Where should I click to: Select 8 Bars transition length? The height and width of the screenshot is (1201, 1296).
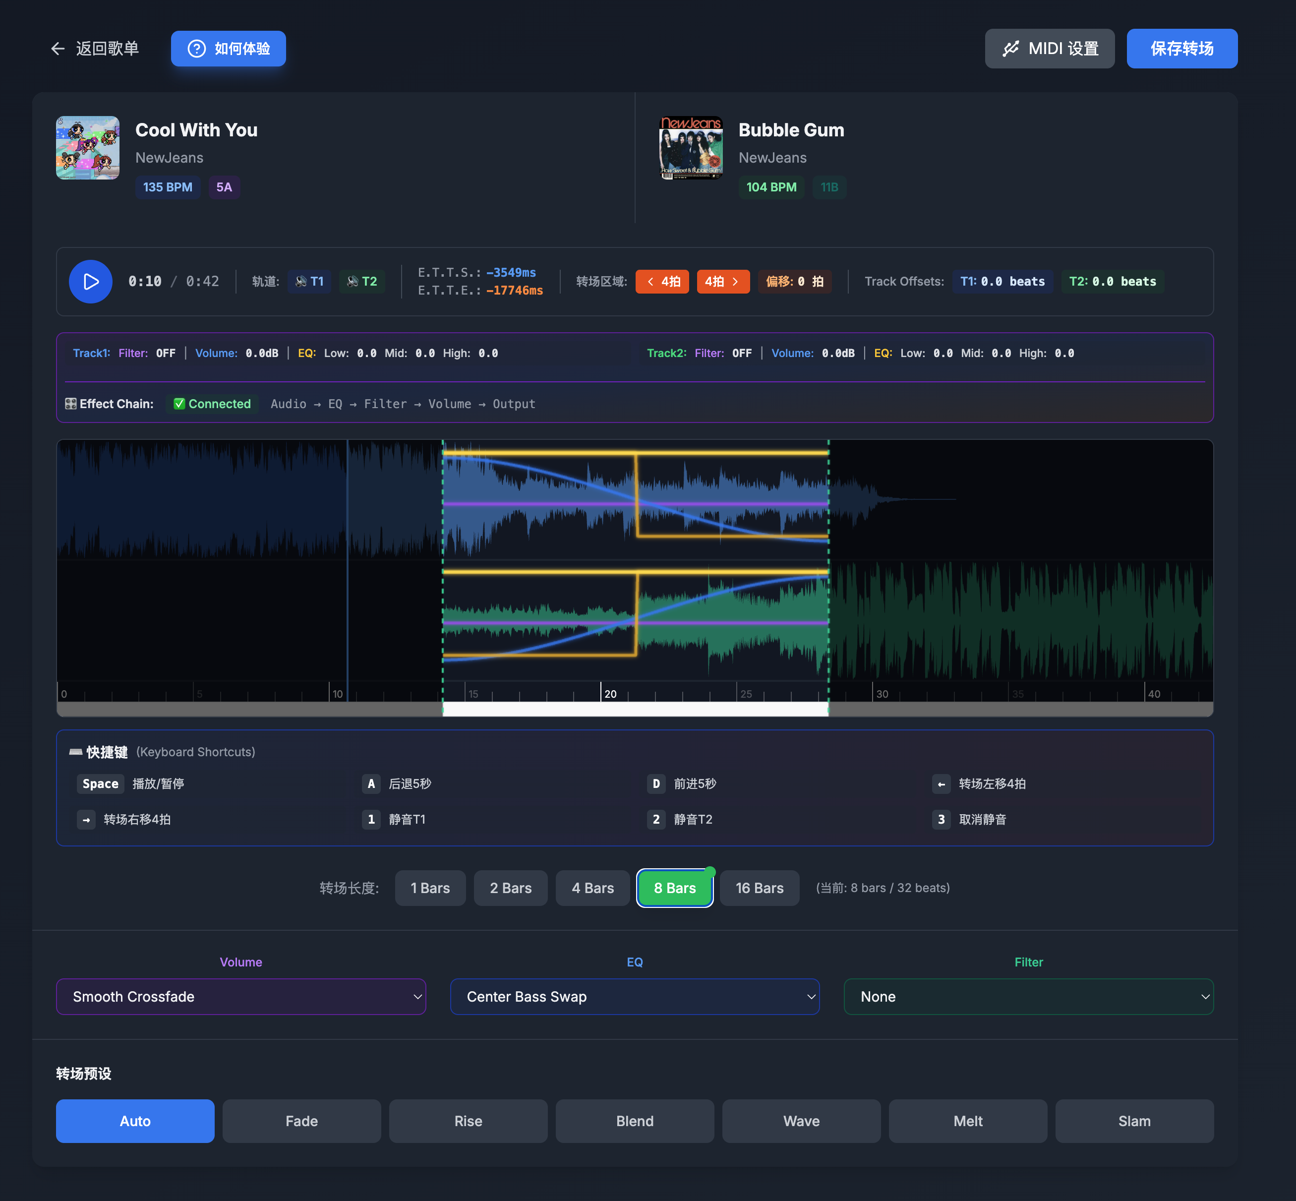coord(674,888)
